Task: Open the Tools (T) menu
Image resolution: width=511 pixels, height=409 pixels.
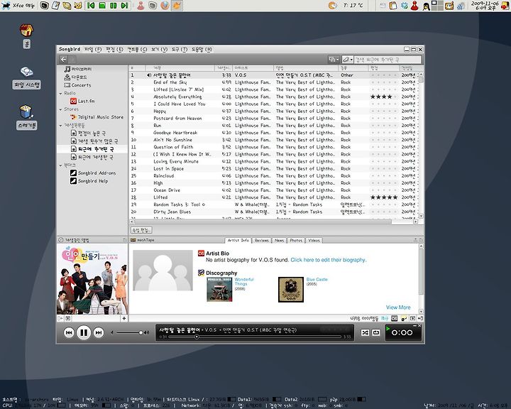Action: pos(180,49)
